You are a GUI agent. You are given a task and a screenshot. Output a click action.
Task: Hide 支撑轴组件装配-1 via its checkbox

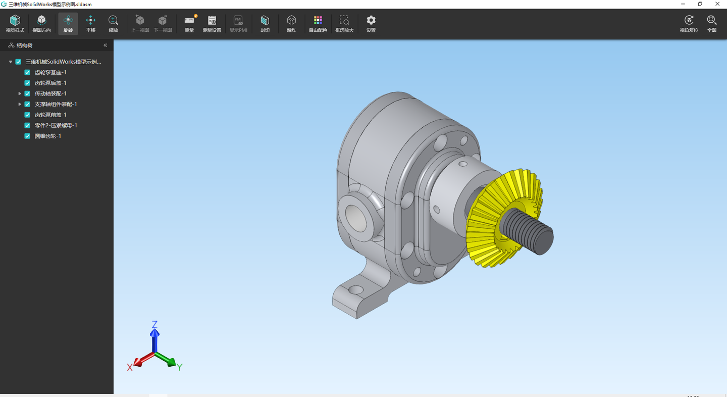click(x=28, y=105)
